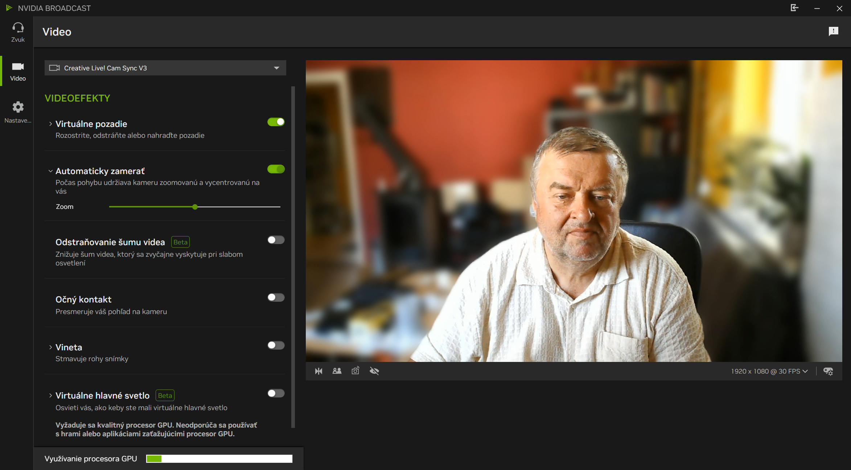
Task: Turn on the Očný kontakt switch
Action: coord(276,298)
